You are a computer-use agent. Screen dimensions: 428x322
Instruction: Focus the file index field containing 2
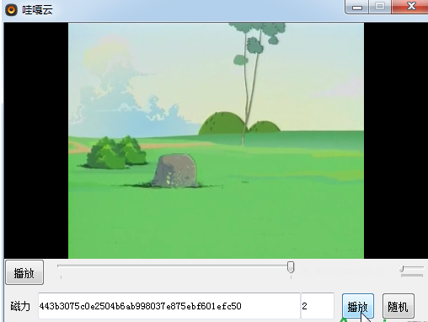coord(318,306)
